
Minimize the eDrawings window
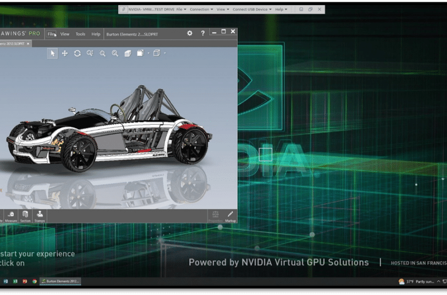(x=214, y=33)
